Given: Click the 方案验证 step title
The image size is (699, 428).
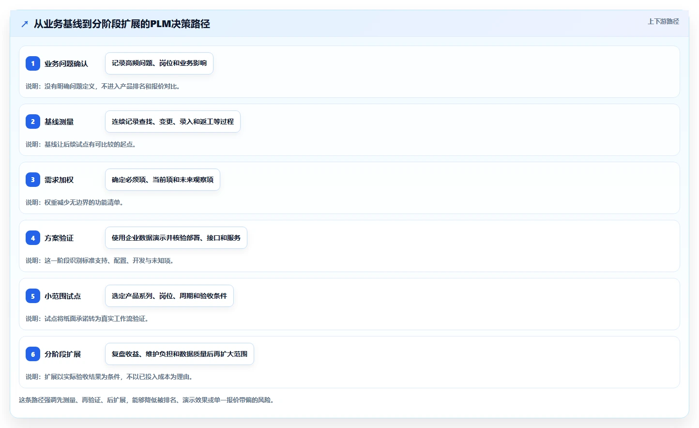Looking at the screenshot, I should [59, 238].
